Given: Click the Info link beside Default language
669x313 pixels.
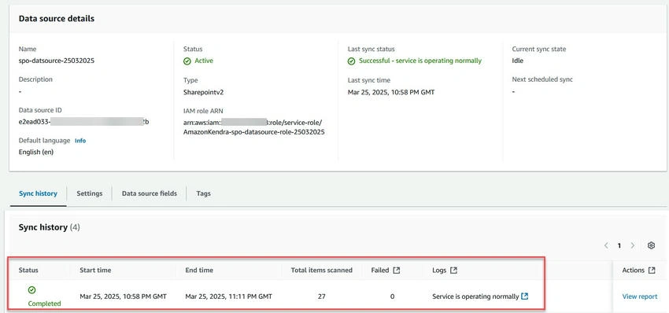Looking at the screenshot, I should [80, 140].
